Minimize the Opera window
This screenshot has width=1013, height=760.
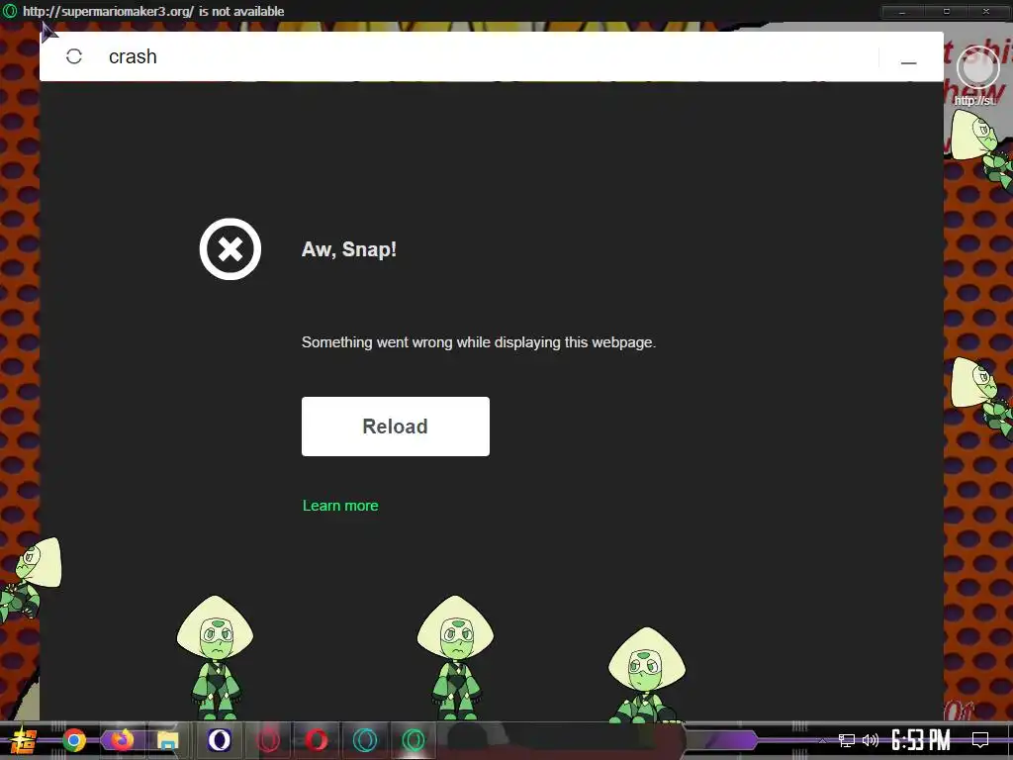click(x=902, y=12)
